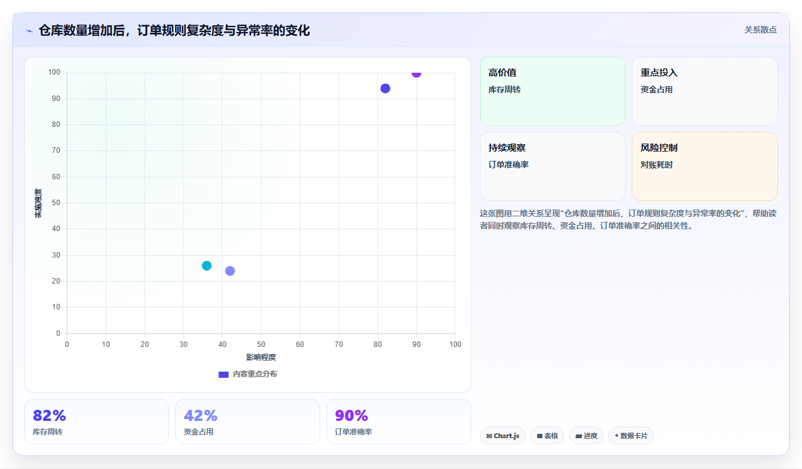This screenshot has height=469, width=802.
Task: Click the 影响程度 x-axis title
Action: point(261,357)
